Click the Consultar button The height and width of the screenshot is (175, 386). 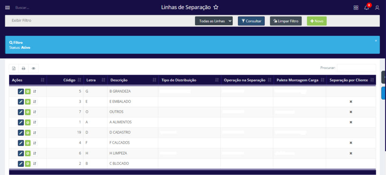click(251, 21)
